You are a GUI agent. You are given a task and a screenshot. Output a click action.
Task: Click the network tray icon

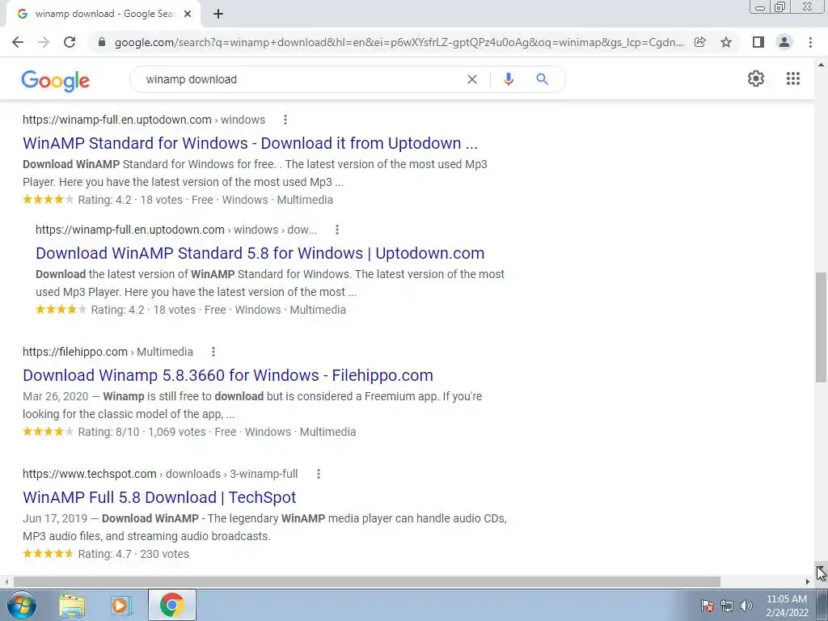point(727,606)
